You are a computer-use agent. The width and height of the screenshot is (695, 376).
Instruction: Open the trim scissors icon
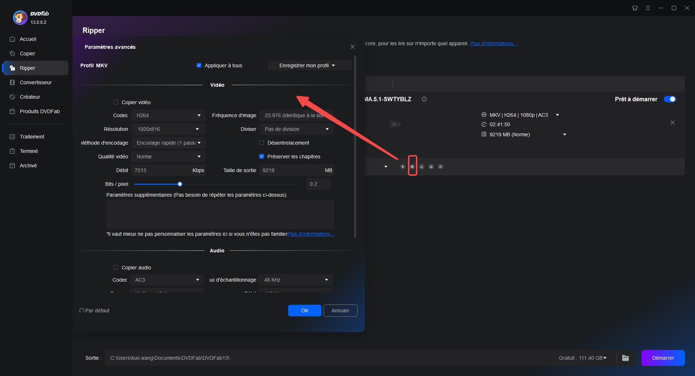[x=431, y=167]
